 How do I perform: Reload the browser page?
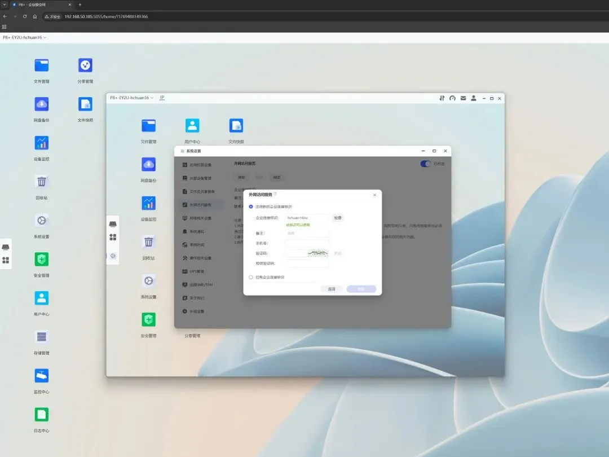click(25, 16)
